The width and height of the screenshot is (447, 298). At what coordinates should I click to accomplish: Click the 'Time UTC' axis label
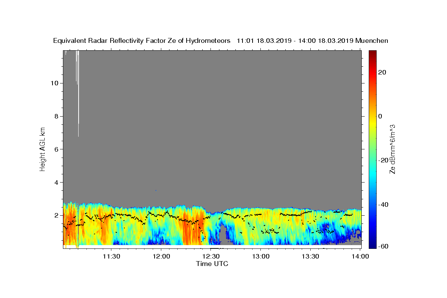click(212, 264)
